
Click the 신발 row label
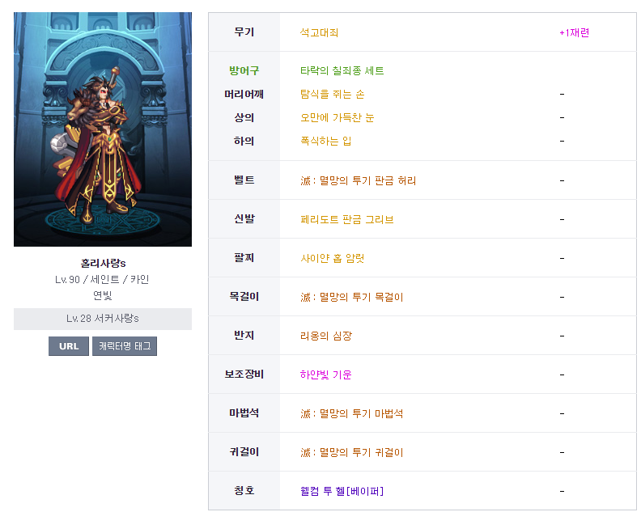point(244,218)
